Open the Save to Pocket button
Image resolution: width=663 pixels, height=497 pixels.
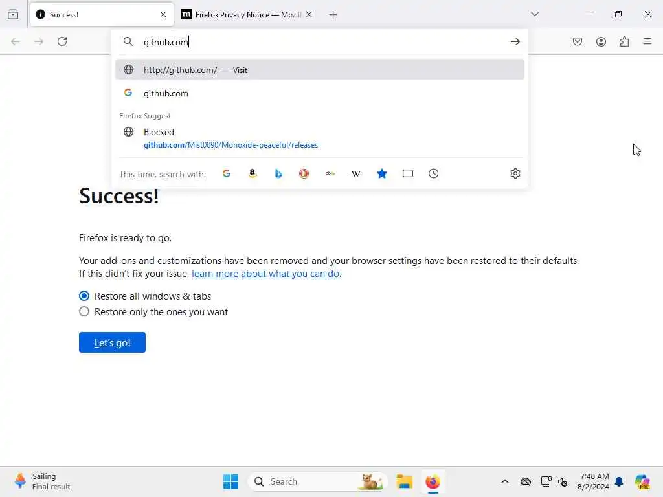point(578,41)
